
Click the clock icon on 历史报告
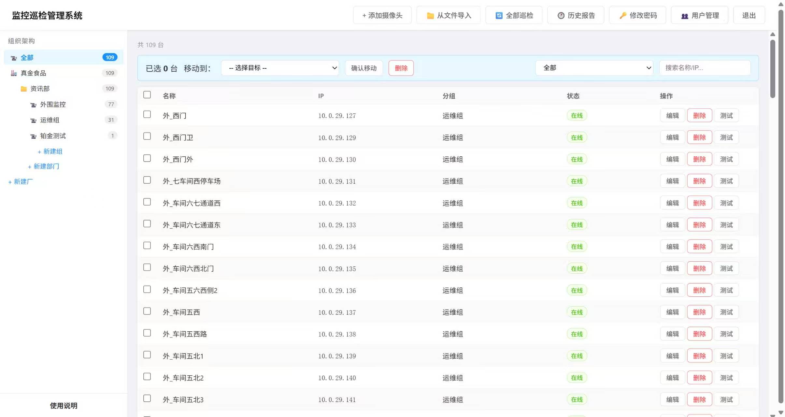(x=561, y=15)
